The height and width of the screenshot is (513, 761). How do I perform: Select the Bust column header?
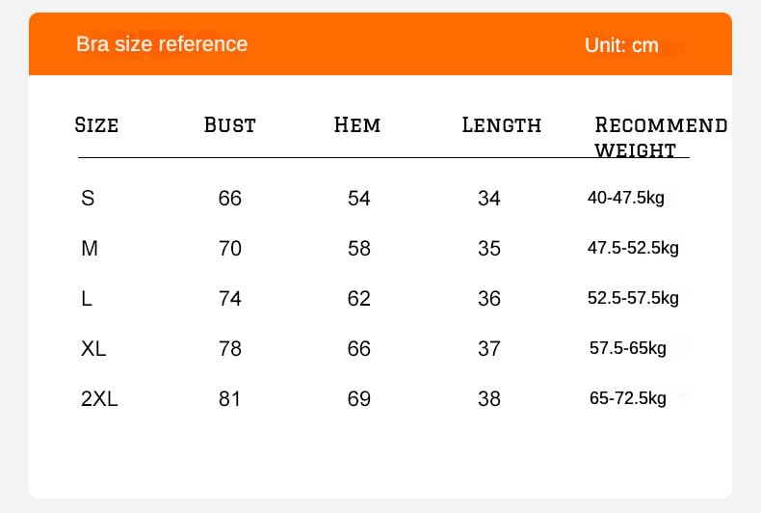coord(230,125)
